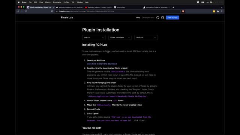Open the History menu
This screenshot has width=240, height=135.
point(48,2)
